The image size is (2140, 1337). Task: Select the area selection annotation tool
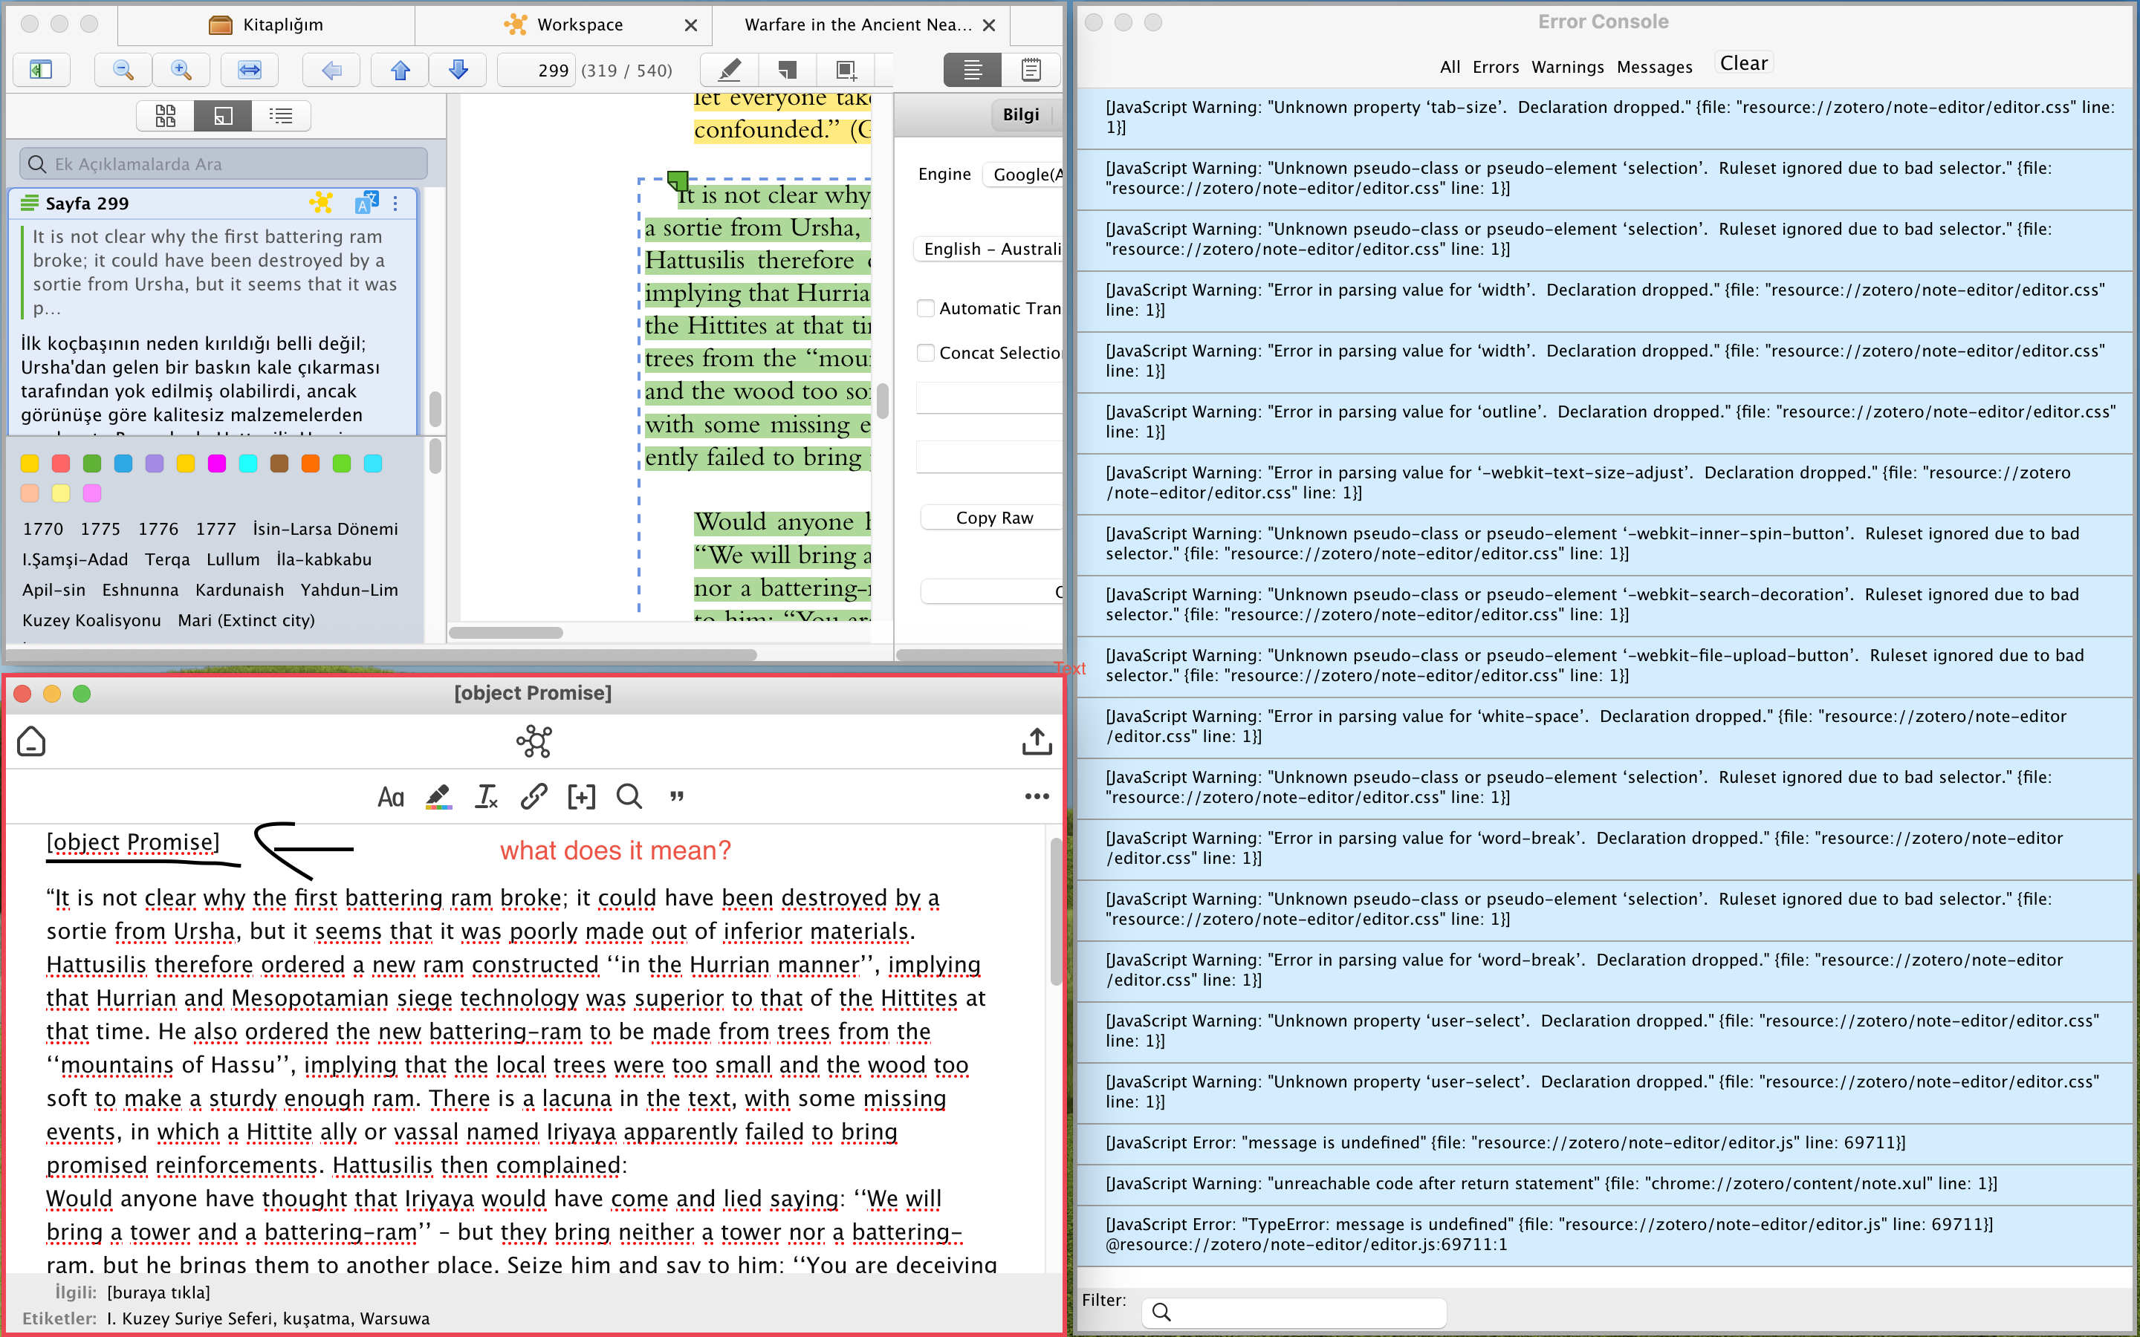846,70
